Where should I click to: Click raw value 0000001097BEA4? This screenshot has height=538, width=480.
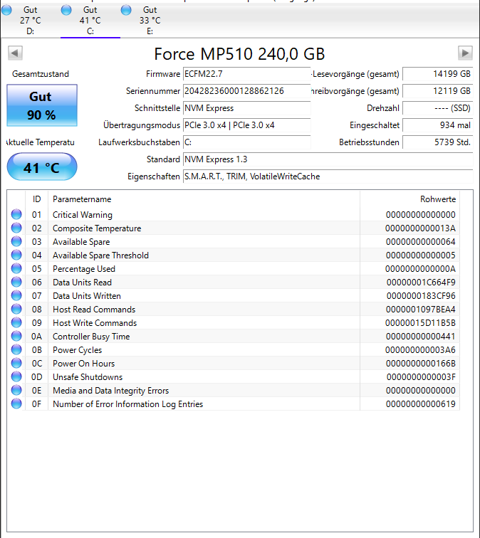[421, 310]
